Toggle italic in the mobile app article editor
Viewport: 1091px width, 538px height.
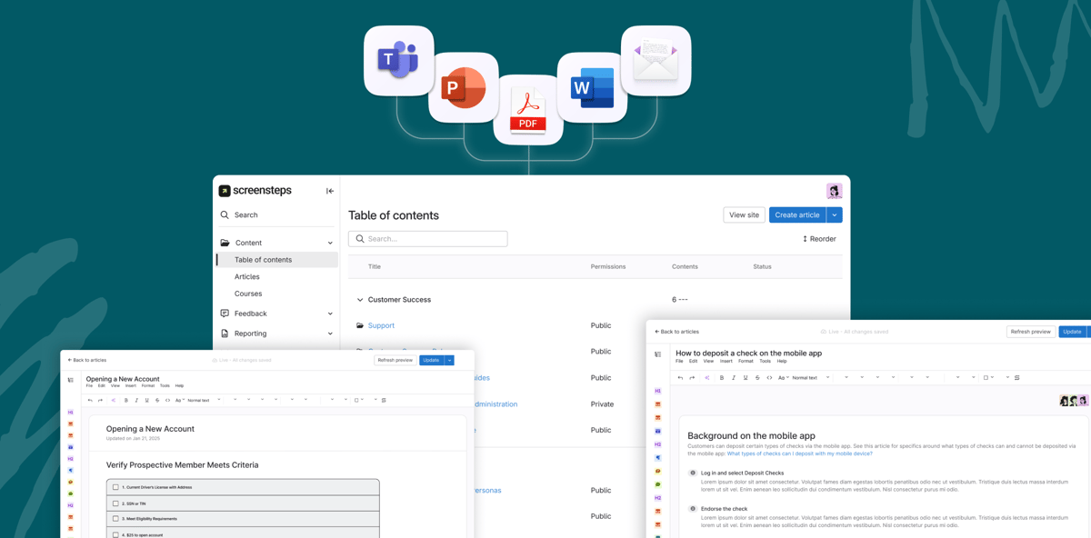[x=734, y=378]
